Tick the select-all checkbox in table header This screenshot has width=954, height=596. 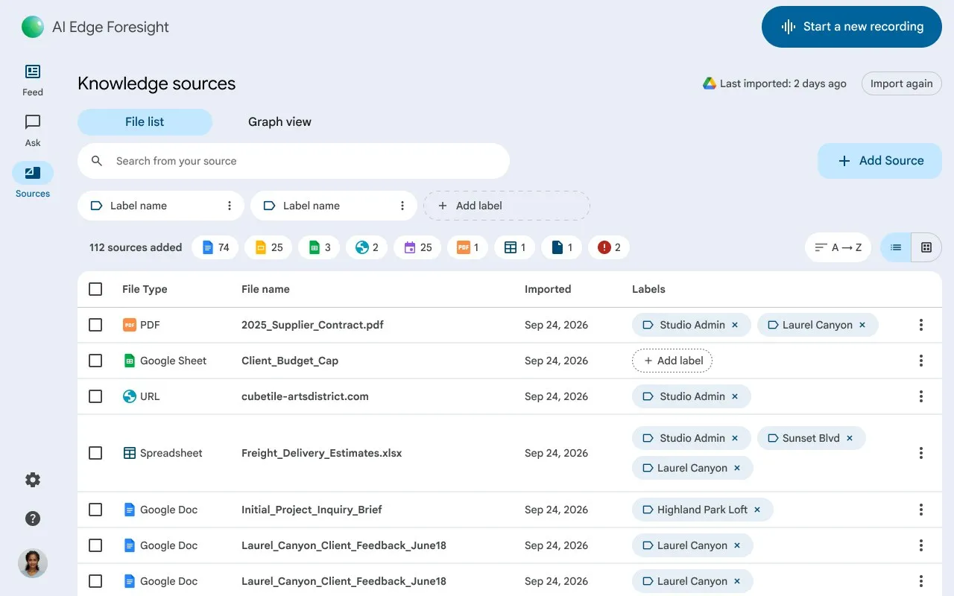click(95, 289)
